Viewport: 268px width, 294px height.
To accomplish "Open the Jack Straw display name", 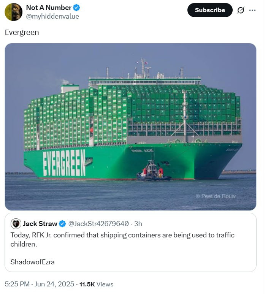I will (x=40, y=223).
